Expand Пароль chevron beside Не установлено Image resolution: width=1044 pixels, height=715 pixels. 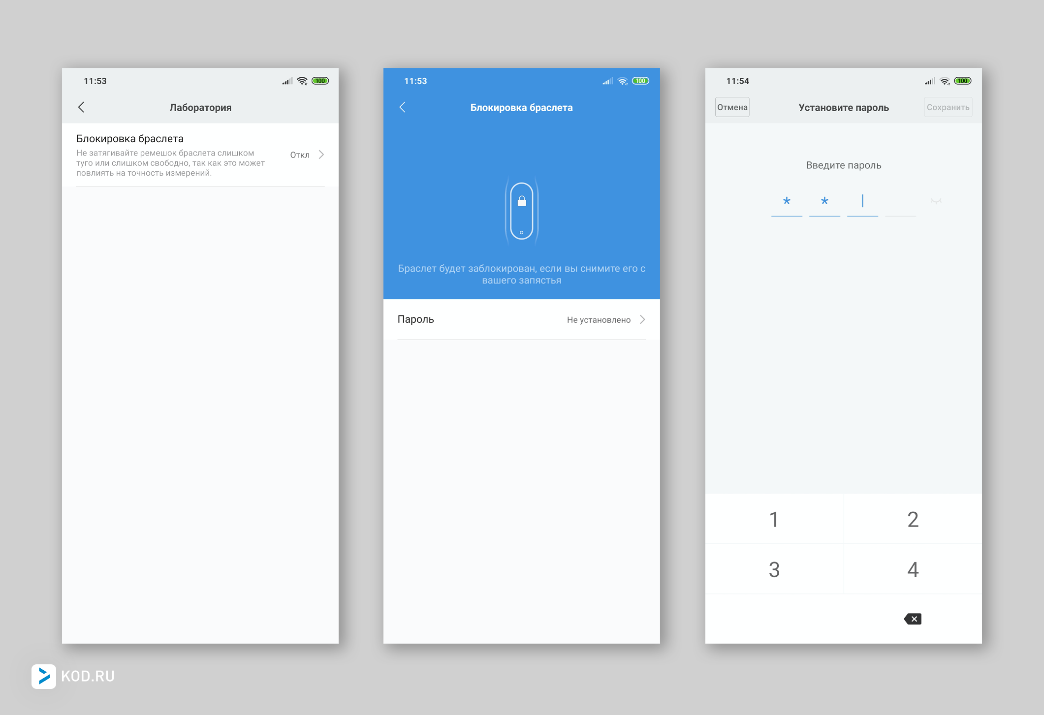(x=642, y=319)
